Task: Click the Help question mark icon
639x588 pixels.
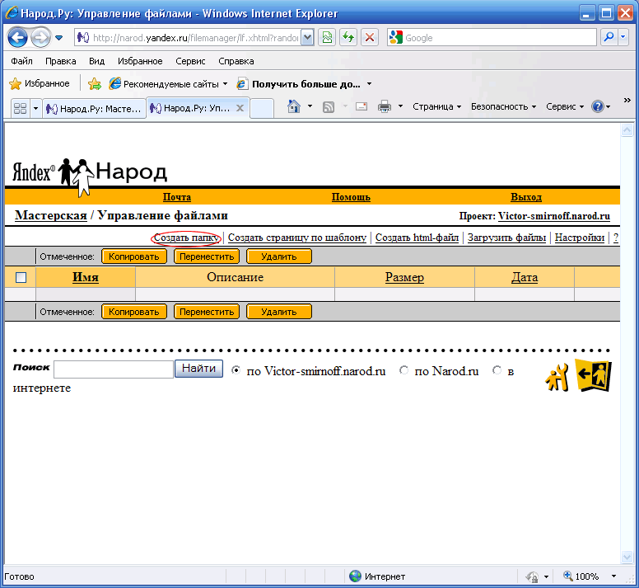Action: click(x=598, y=106)
